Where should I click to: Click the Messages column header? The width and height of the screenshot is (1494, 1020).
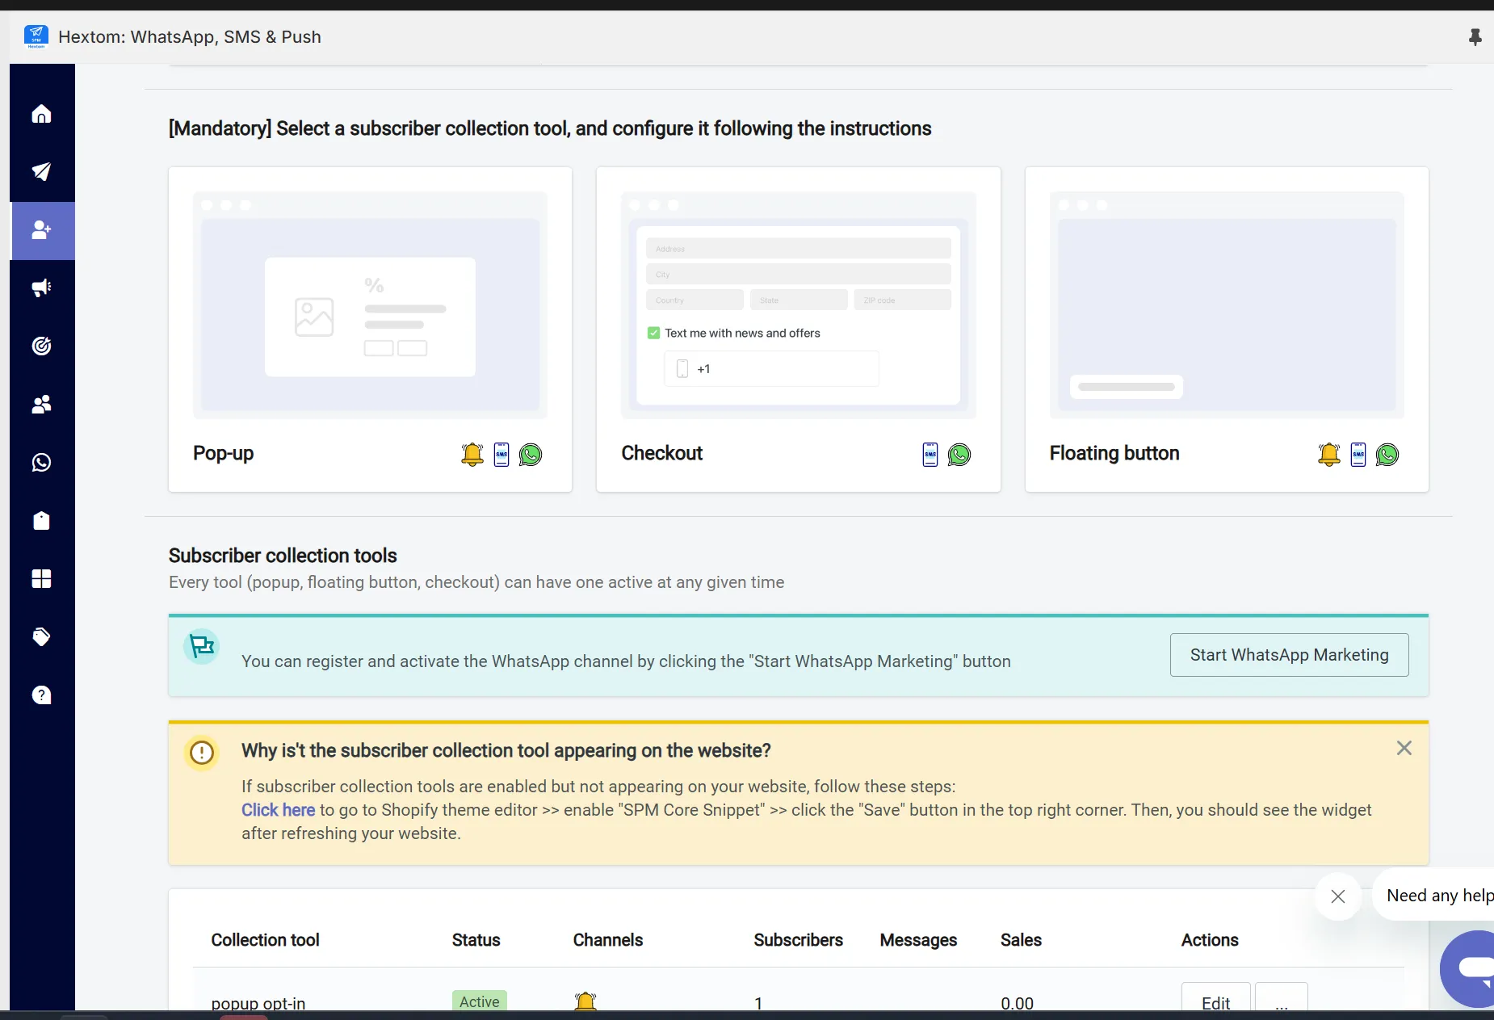click(x=918, y=940)
